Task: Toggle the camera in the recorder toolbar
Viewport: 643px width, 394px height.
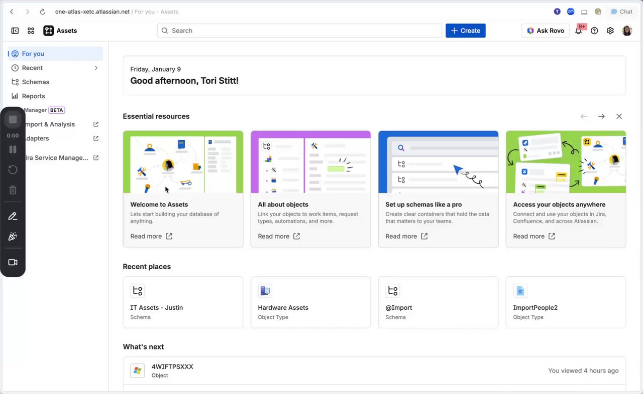Action: (13, 262)
